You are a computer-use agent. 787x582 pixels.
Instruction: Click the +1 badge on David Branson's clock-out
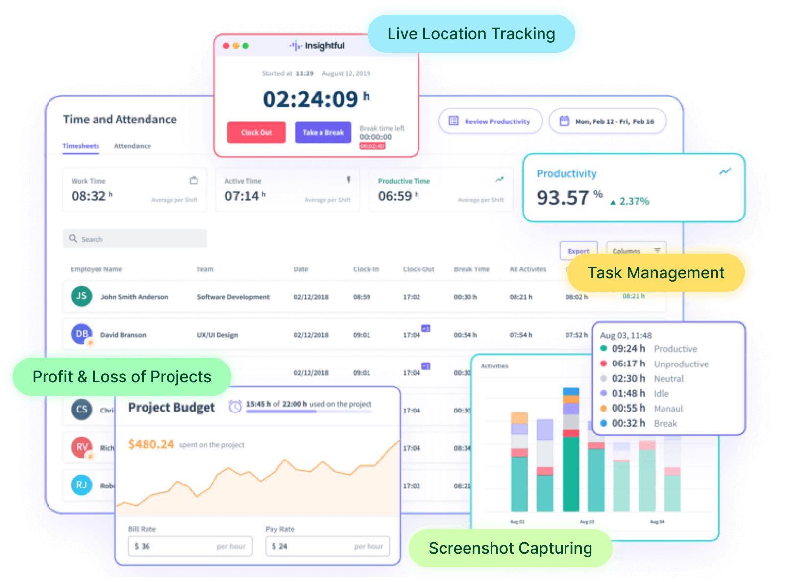pyautogui.click(x=426, y=328)
